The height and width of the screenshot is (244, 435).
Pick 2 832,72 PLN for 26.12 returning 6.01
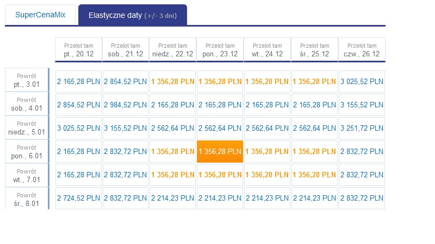(x=362, y=151)
